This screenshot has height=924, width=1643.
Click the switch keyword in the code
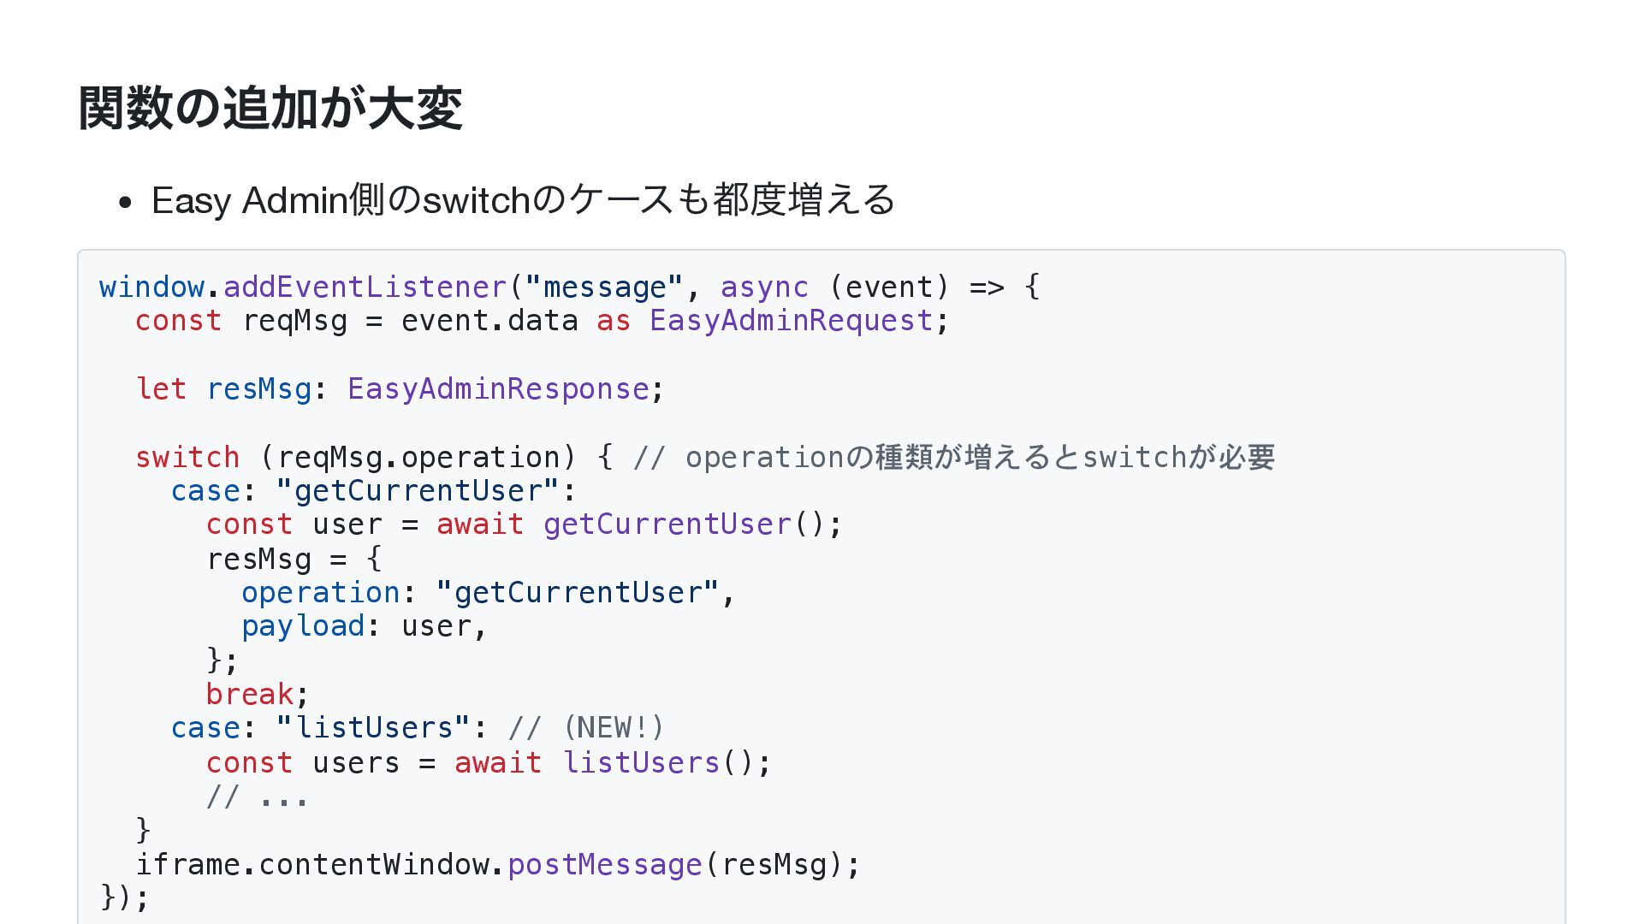point(187,457)
